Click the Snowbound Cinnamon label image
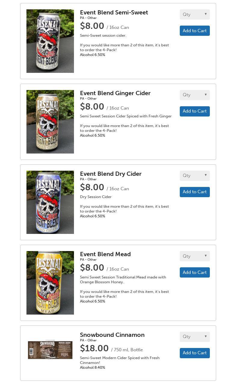The width and height of the screenshot is (236, 382). point(50,350)
